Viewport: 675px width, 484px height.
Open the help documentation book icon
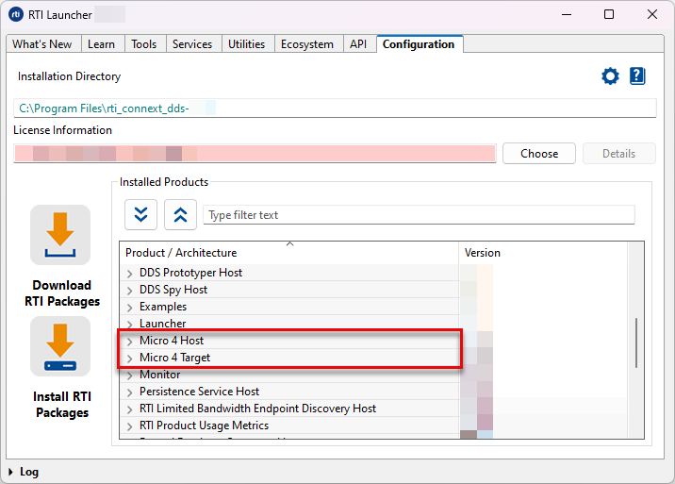coord(637,76)
